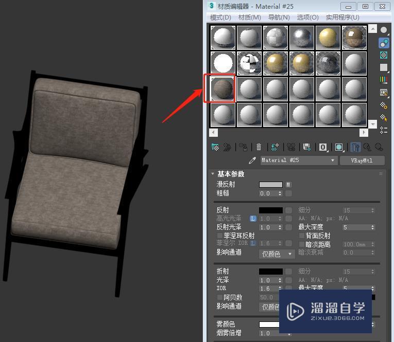Pick material with the eyedropper icon
The width and height of the screenshot is (394, 342).
point(252,160)
